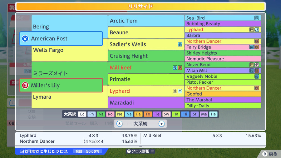Select the To lineage swatch
The height and width of the screenshot is (158, 281).
148,114
